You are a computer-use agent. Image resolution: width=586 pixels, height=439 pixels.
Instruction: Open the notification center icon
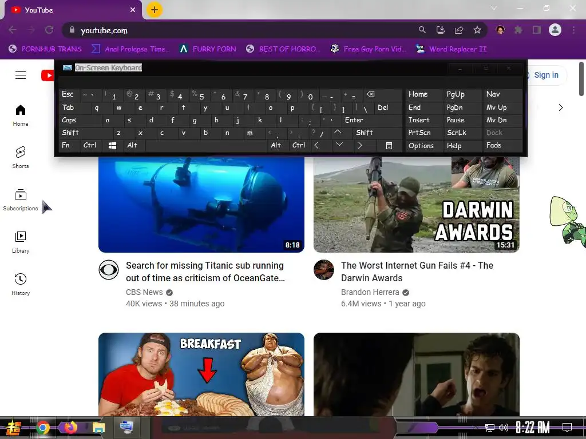point(567,428)
